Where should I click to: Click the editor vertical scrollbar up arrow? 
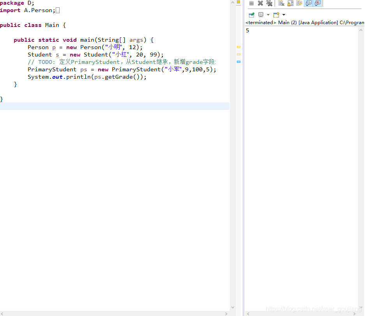(x=233, y=3)
